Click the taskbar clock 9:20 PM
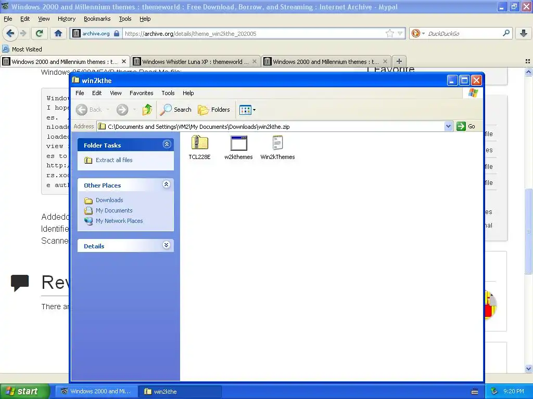This screenshot has height=399, width=533. [x=514, y=391]
